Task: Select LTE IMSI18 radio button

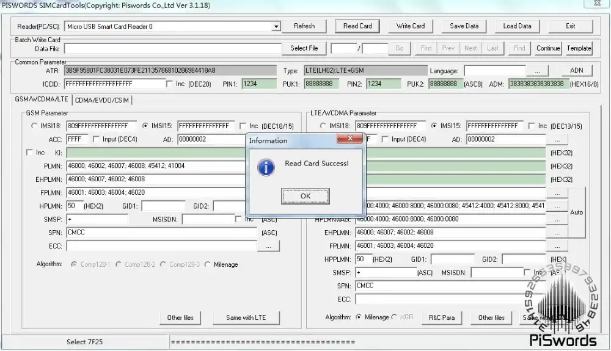Action: pyautogui.click(x=322, y=126)
